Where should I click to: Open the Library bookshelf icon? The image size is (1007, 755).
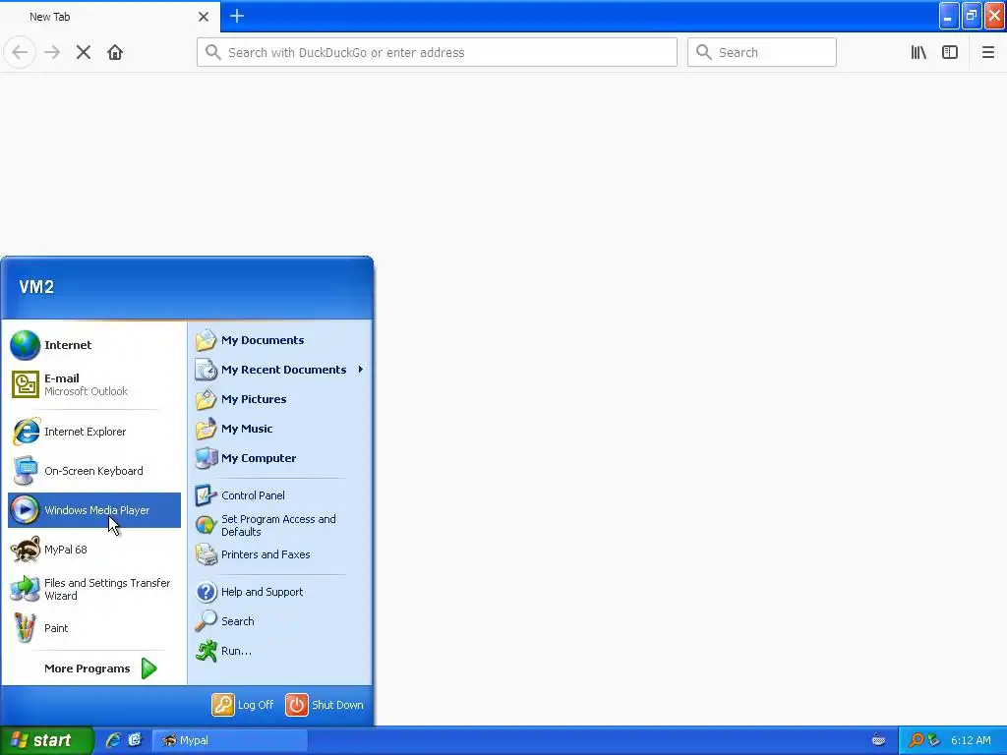[x=918, y=52]
